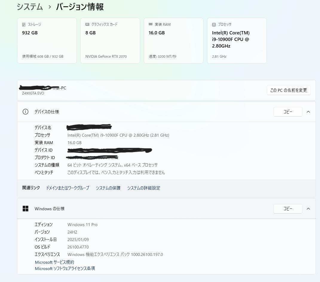Open the システムの保護 link
The height and width of the screenshot is (282, 320).
(108, 188)
